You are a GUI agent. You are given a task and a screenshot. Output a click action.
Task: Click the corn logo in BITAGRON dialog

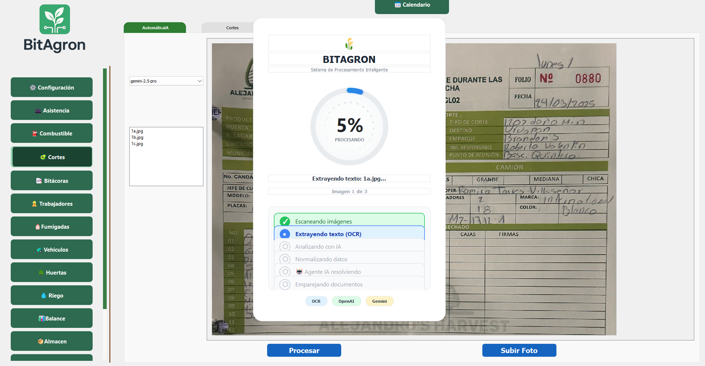[x=349, y=44]
